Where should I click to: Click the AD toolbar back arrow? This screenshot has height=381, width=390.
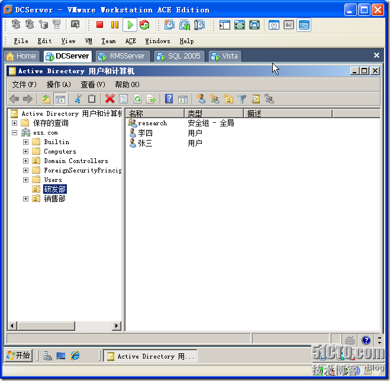tap(14, 99)
